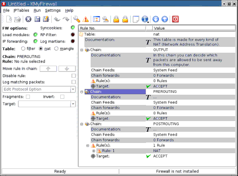Check the Log matching packets checkbox
Viewport: 238px width, 176px height.
coord(74,82)
